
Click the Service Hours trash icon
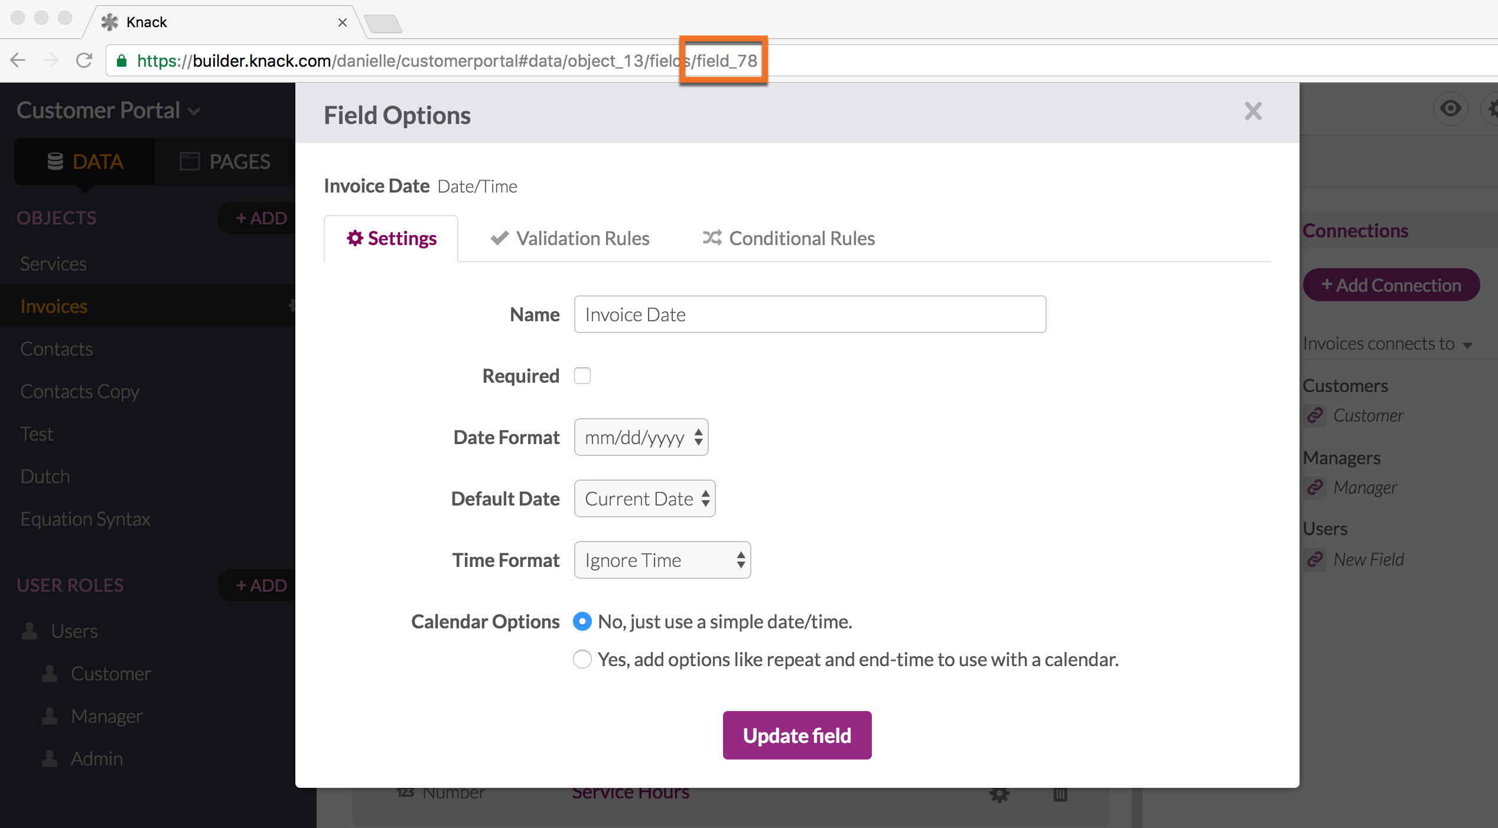click(1060, 794)
